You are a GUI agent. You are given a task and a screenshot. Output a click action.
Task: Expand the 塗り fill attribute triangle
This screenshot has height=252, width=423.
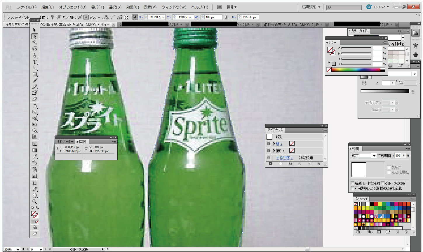coord(274,151)
